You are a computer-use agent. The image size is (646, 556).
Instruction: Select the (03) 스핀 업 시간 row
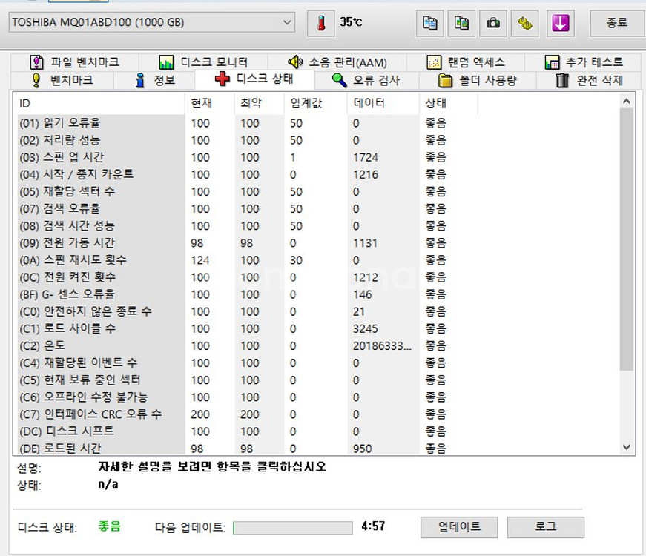[247, 157]
